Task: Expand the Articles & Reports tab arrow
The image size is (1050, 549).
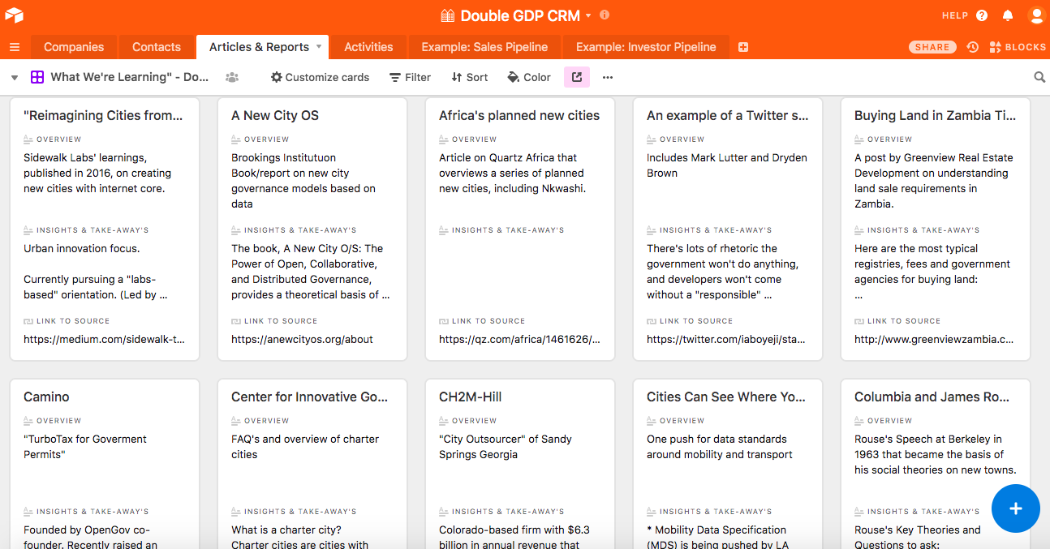Action: [319, 46]
